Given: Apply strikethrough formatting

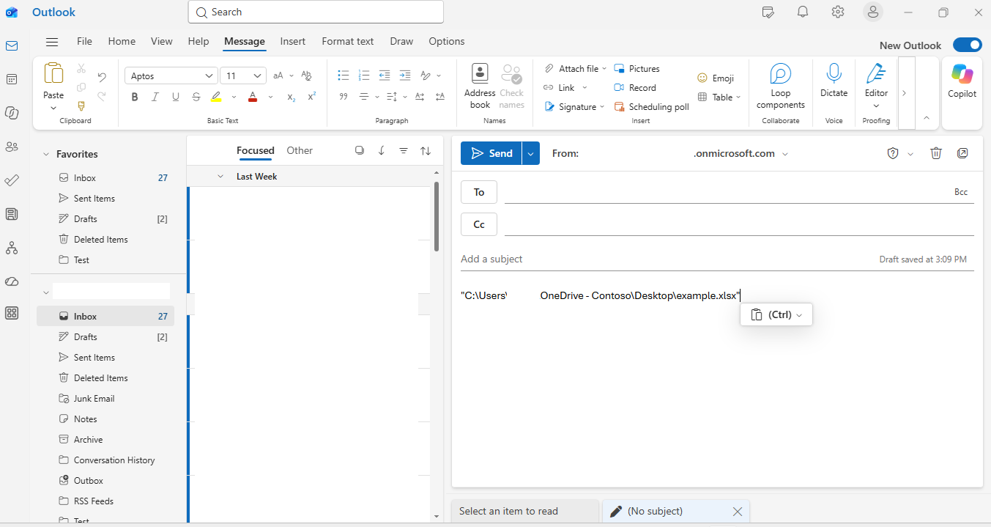Looking at the screenshot, I should click(196, 97).
